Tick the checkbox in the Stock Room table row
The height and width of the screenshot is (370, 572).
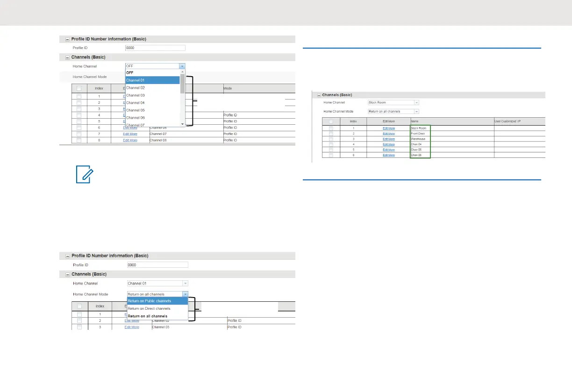click(x=331, y=128)
